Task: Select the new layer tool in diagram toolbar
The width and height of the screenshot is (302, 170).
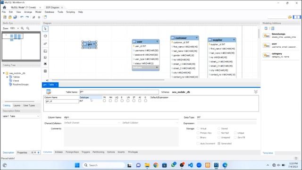Action: point(45,51)
